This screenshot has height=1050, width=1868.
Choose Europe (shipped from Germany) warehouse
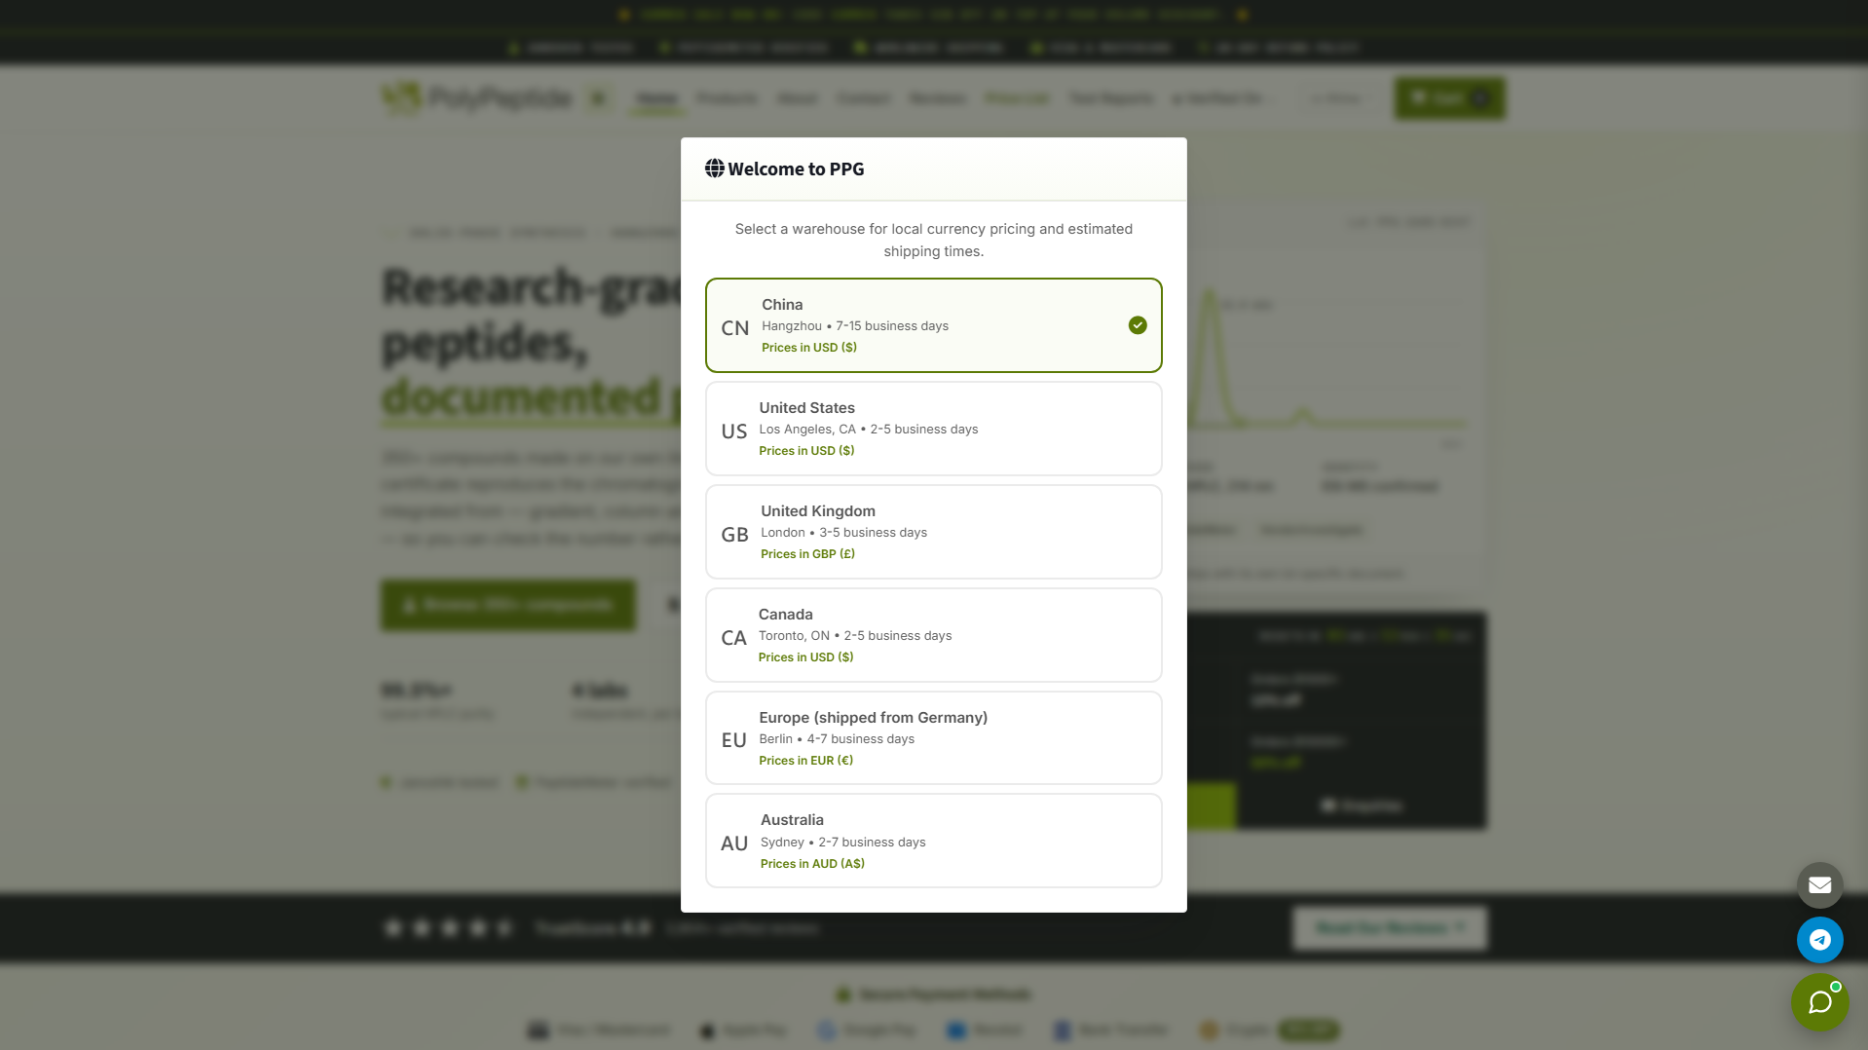pos(933,738)
